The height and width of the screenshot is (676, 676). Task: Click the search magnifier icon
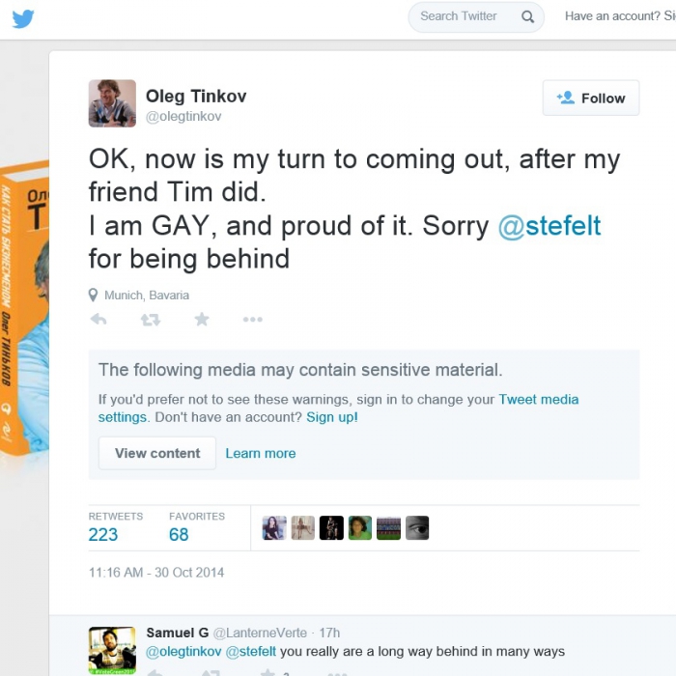click(527, 16)
